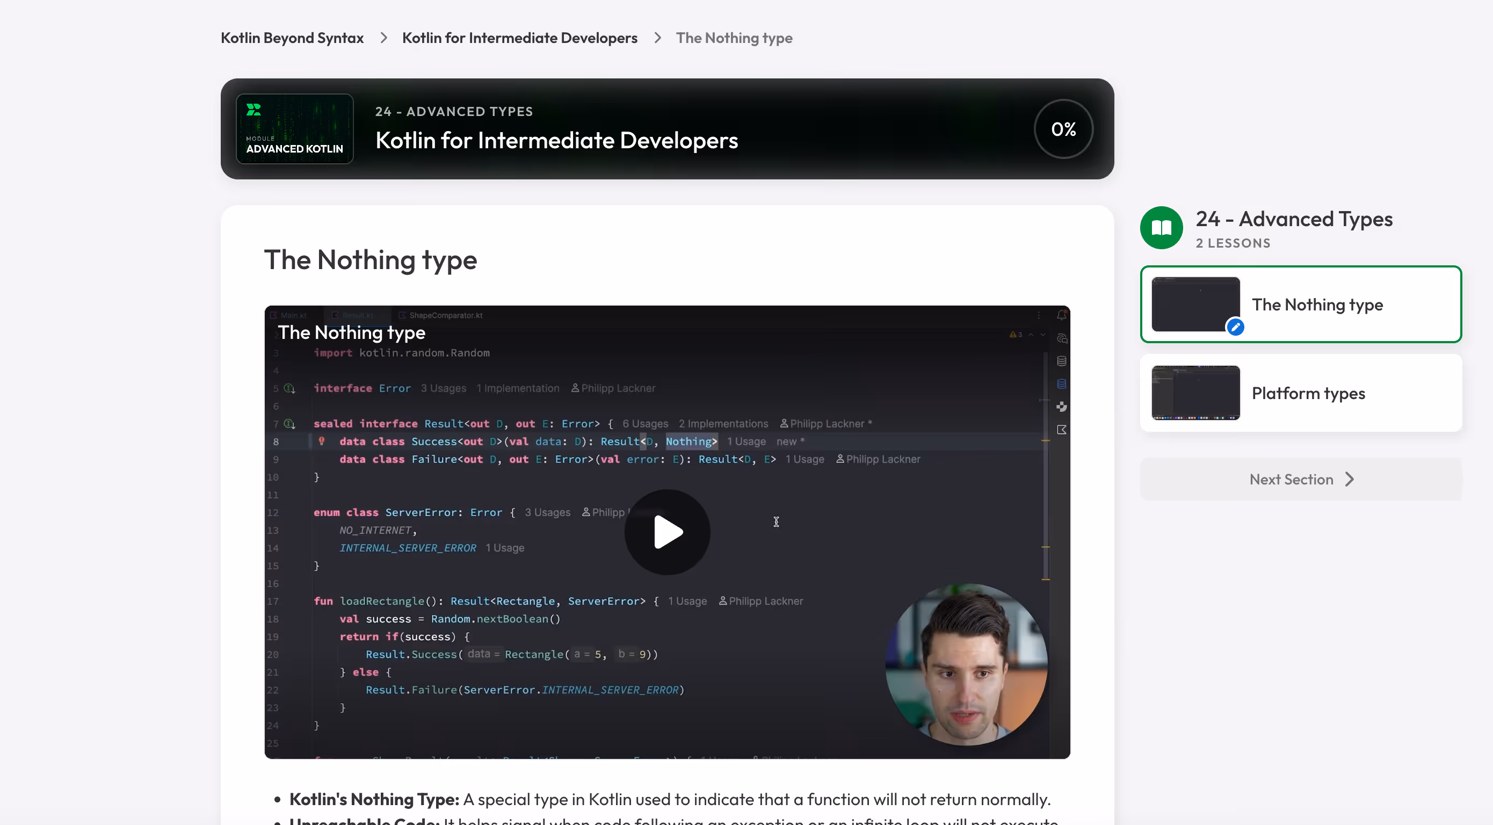
Task: Click the 0% progress circle
Action: coord(1063,129)
